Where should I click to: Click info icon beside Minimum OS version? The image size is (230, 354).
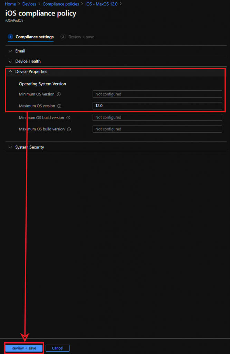59,94
